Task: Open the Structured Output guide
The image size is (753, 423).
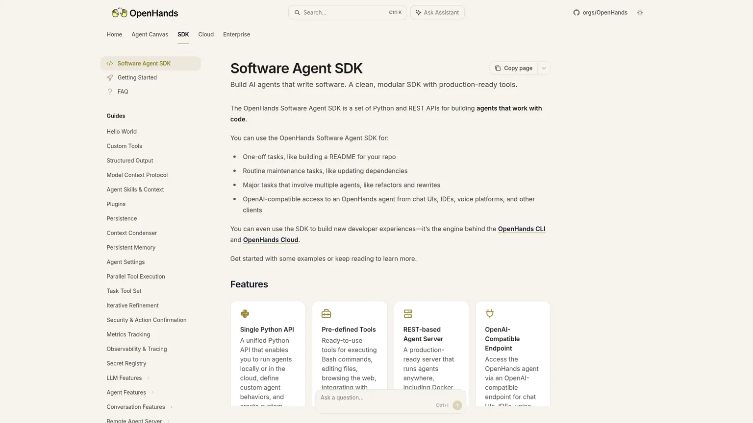Action: click(x=130, y=161)
